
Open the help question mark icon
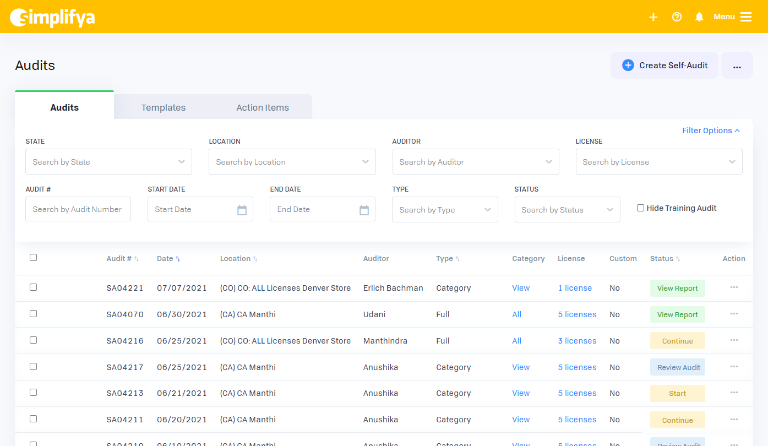pyautogui.click(x=677, y=17)
